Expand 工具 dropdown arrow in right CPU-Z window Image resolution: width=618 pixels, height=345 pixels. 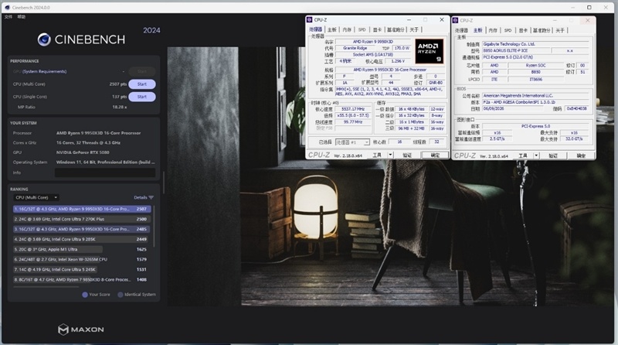536,156
